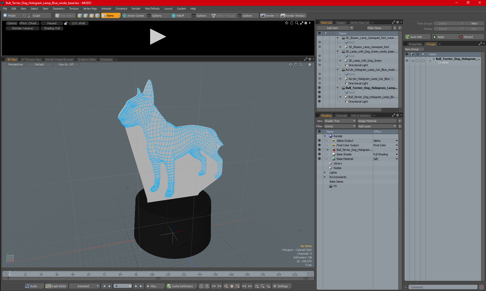Step to next frame
486x291 pixels.
(x=135, y=286)
